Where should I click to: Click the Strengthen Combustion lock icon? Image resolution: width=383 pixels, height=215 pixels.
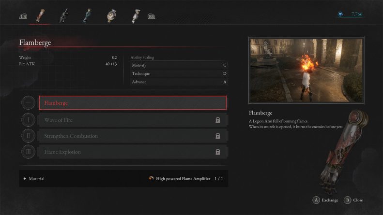[x=217, y=136]
